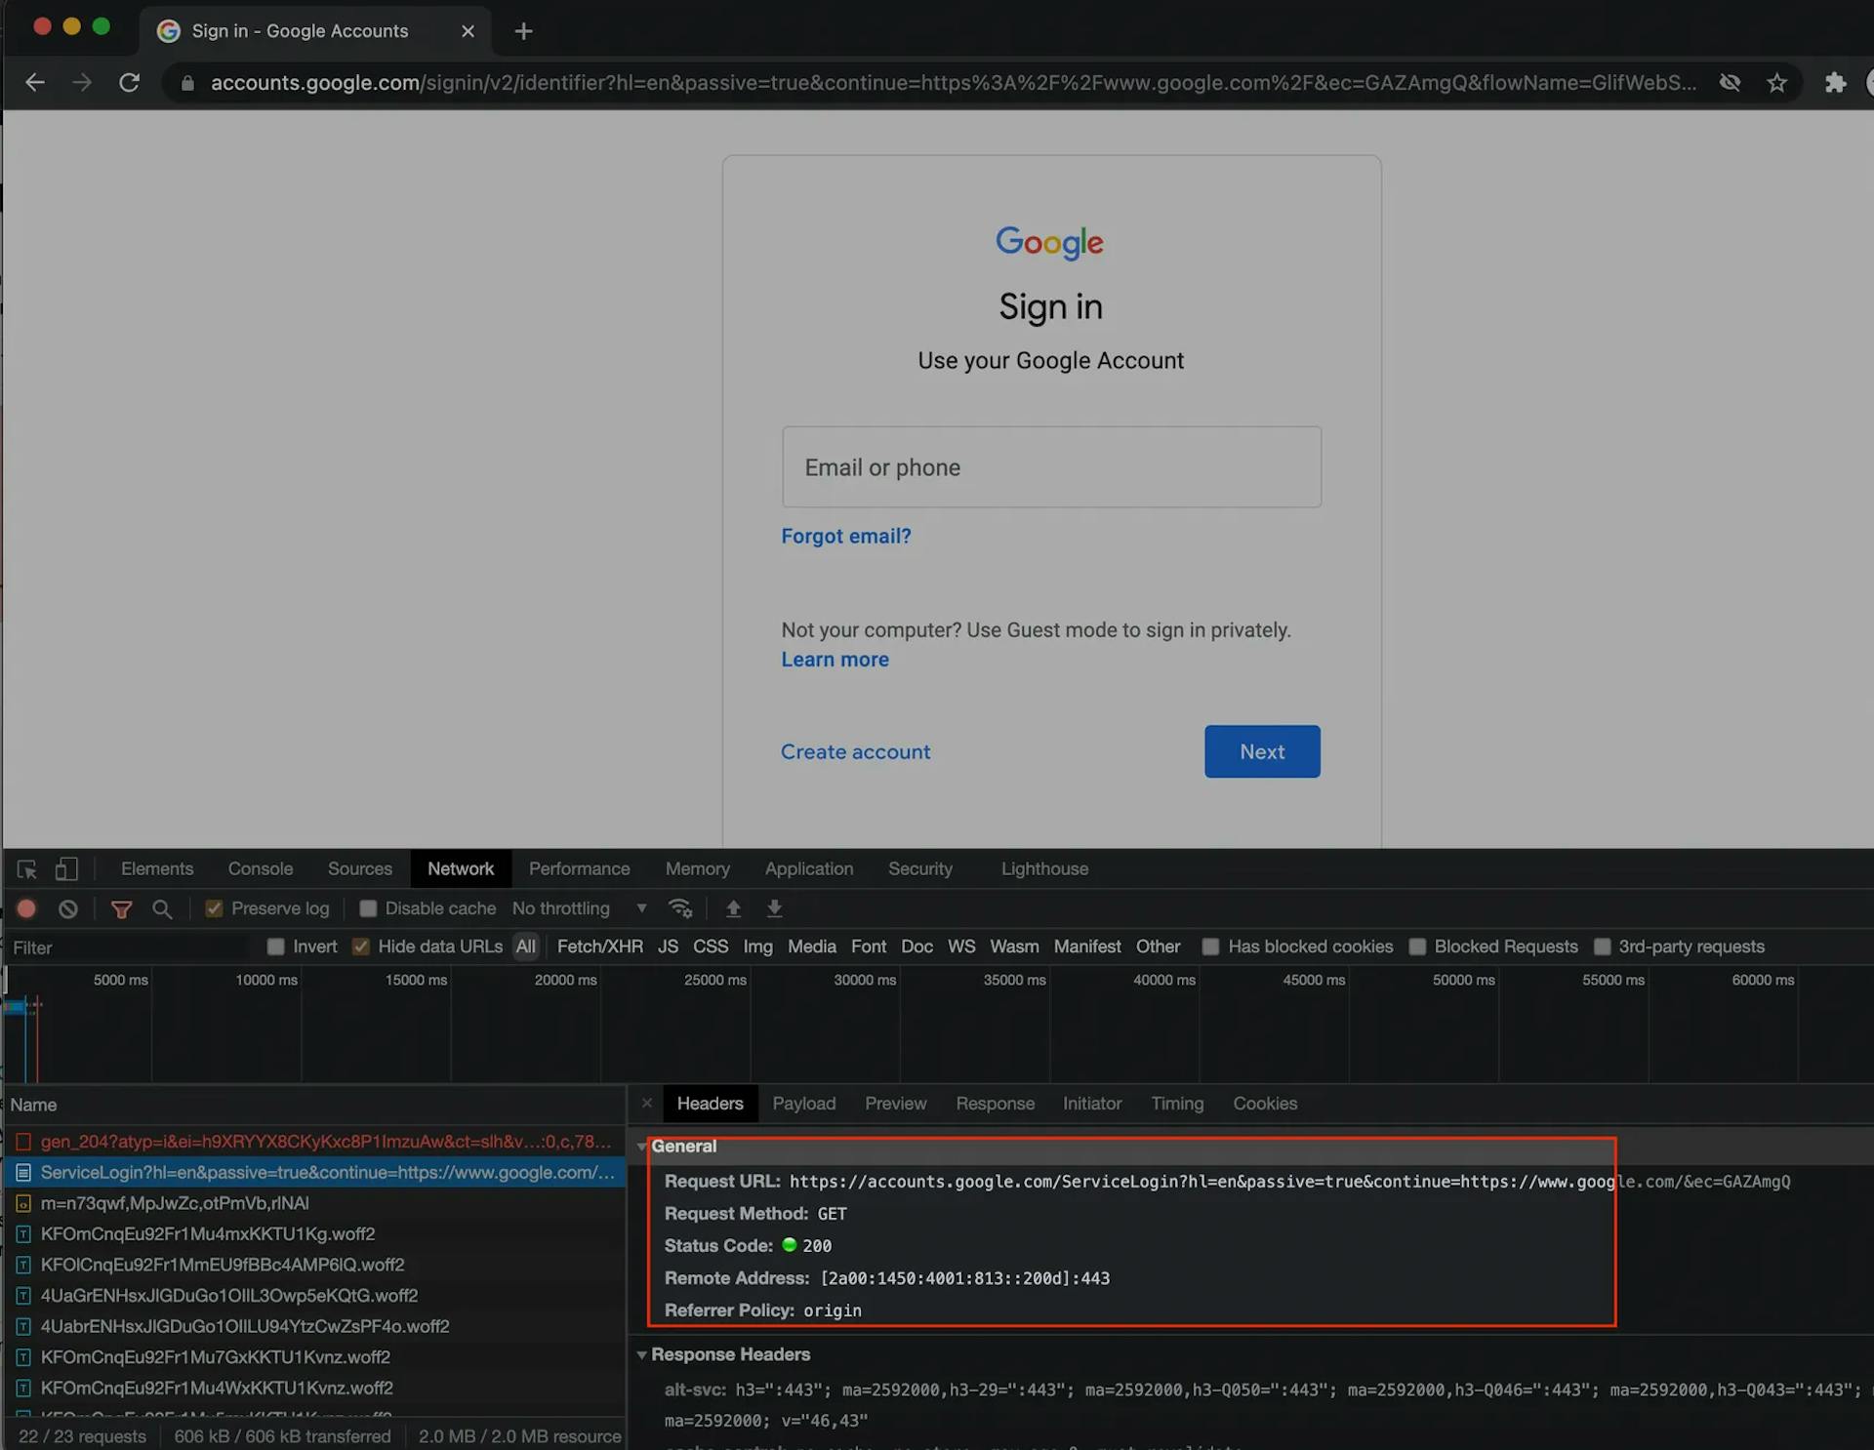Screen dimensions: 1874x1450
Task: Click the Email or phone input field
Action: (1051, 466)
